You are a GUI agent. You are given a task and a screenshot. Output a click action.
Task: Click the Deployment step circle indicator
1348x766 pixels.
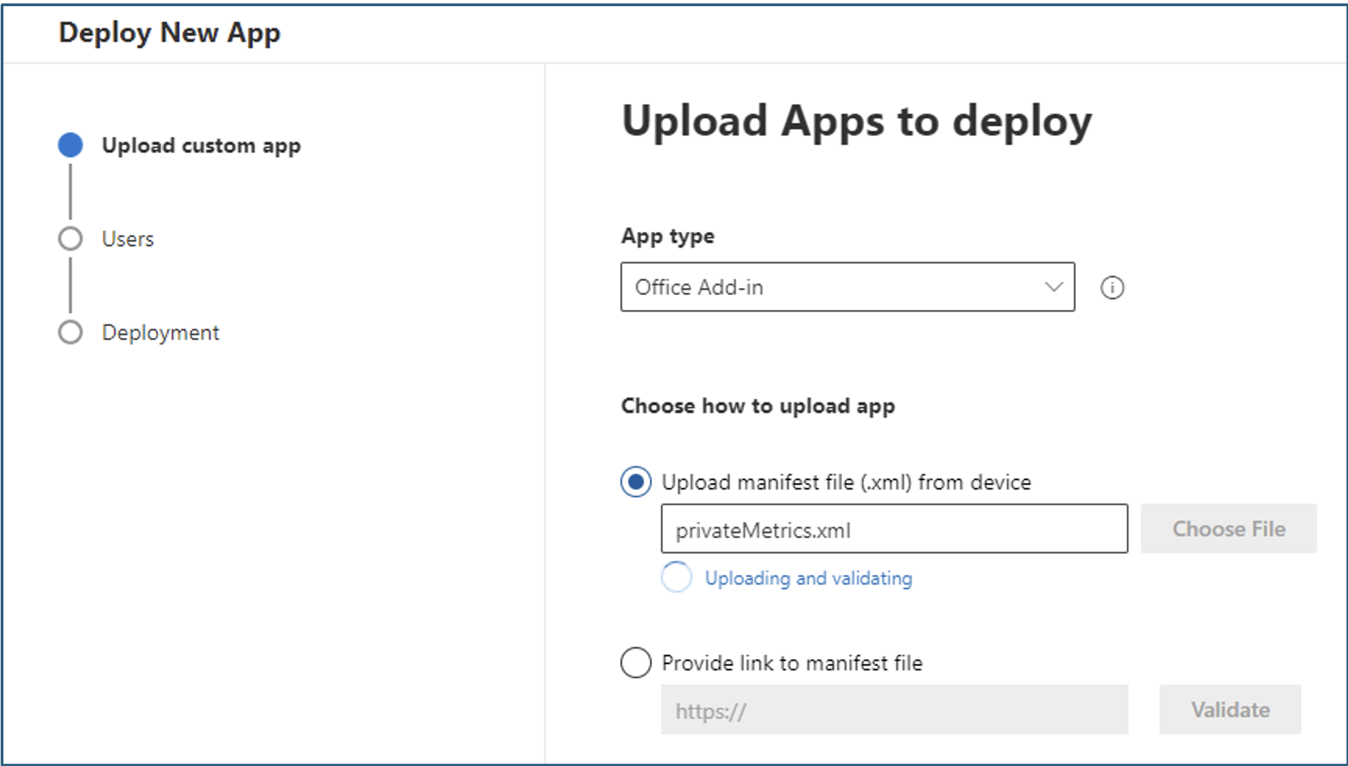pos(70,332)
